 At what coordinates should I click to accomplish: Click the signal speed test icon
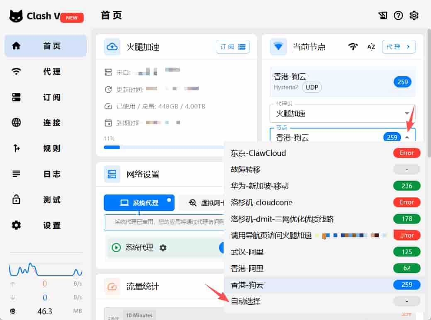tap(353, 47)
